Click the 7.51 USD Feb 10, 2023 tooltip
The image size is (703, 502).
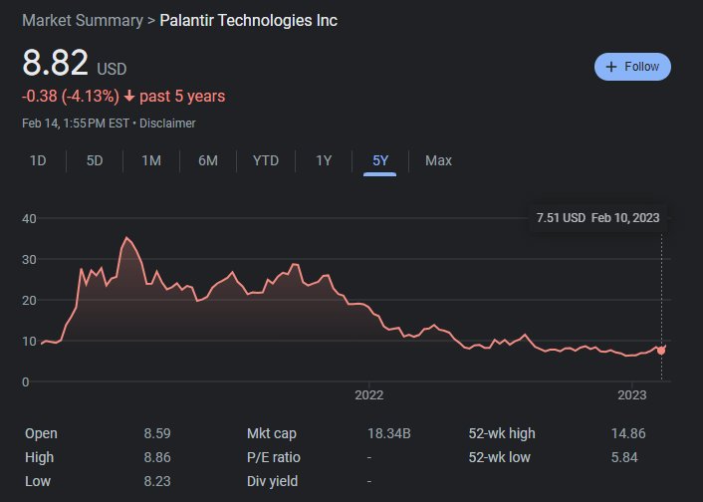(598, 218)
